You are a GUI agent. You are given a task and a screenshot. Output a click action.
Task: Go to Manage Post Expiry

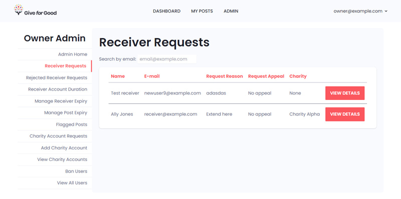click(66, 113)
